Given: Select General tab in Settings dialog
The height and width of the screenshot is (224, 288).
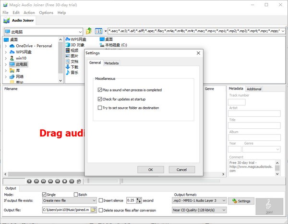Looking at the screenshot, I should tap(95, 62).
